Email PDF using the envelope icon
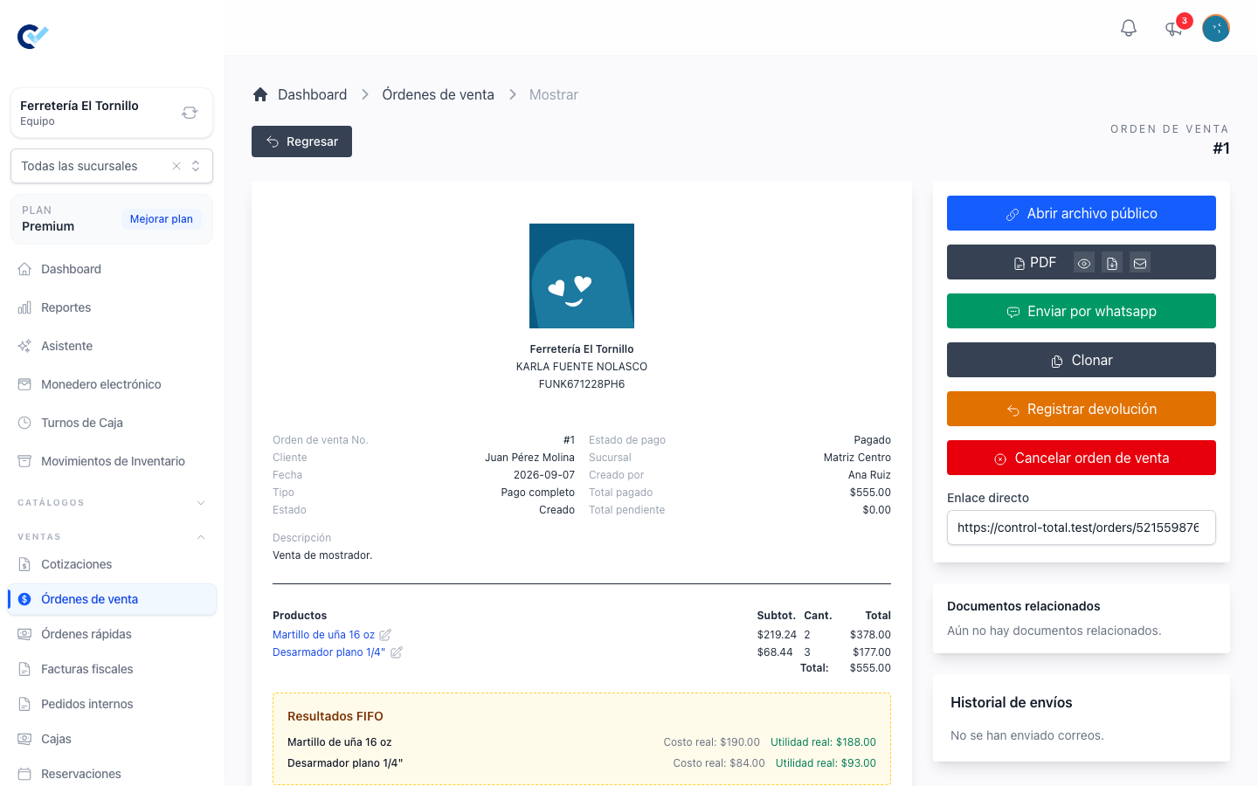The height and width of the screenshot is (786, 1258). tap(1140, 263)
